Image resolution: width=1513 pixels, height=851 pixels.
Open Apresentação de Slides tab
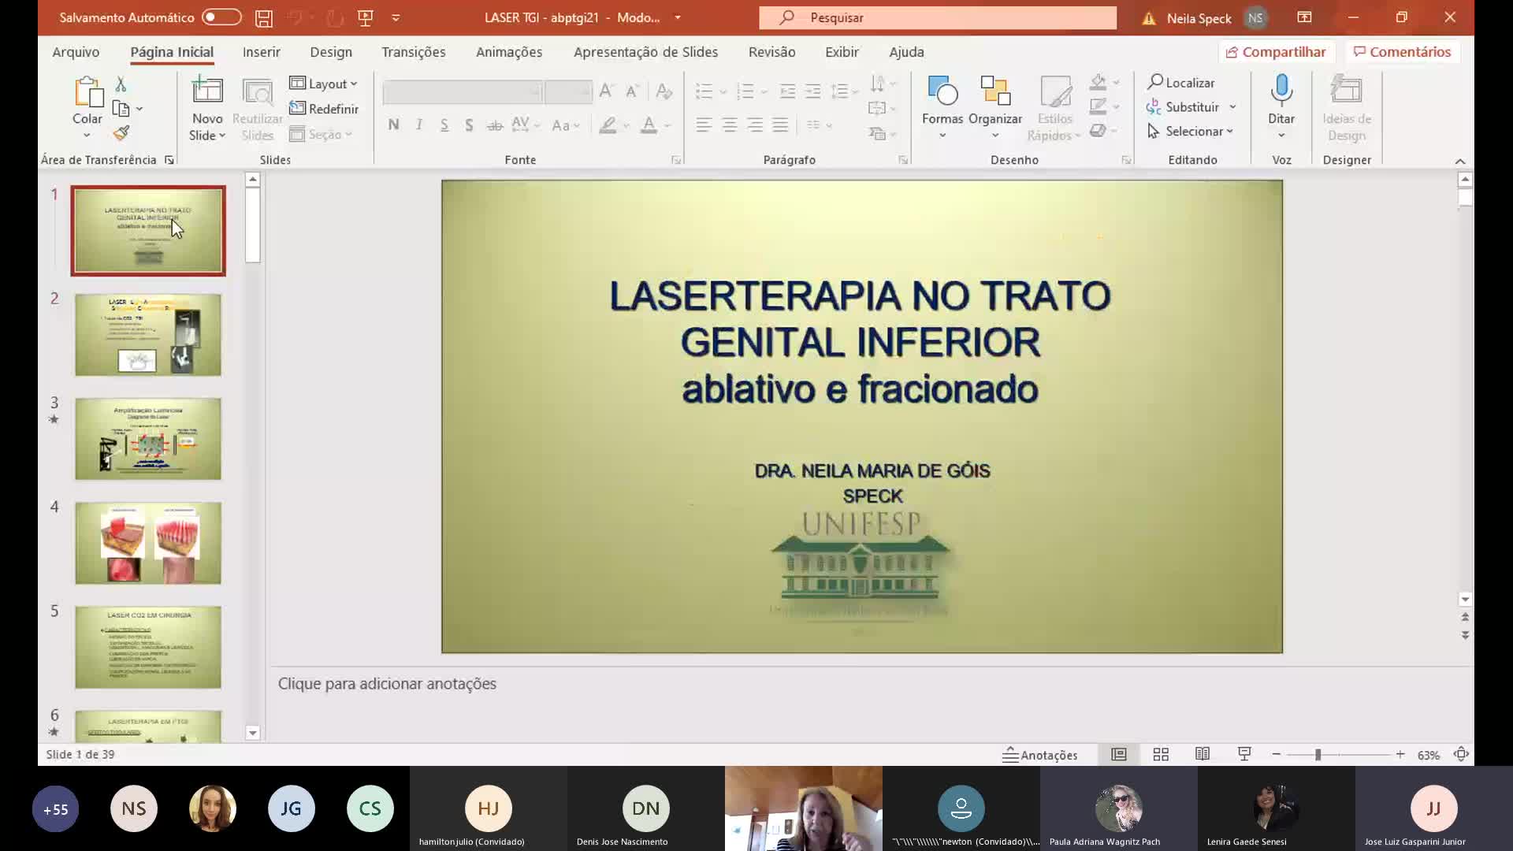click(645, 52)
